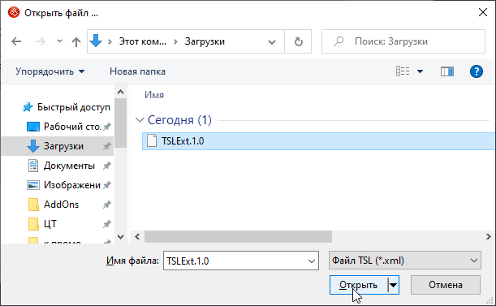The image size is (496, 306).
Task: Click the search magnifier icon
Action: tap(339, 41)
